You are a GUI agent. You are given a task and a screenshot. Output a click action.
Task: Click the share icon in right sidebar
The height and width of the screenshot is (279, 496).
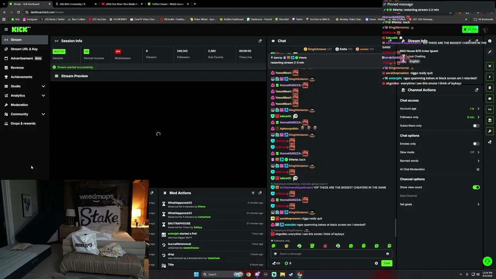[x=490, y=142]
